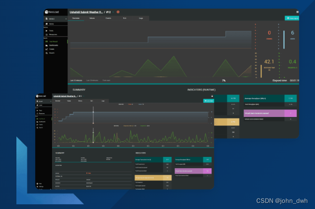
Task: Click the Help icon at front window sidebar bottom
Action: (x=37, y=184)
